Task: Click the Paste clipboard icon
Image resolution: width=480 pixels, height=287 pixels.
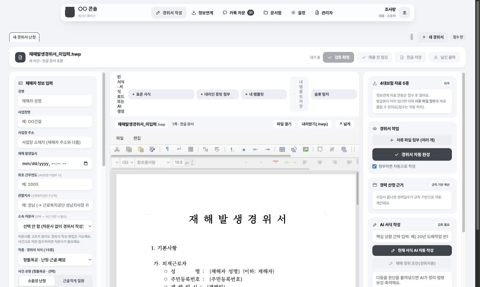Action: [x=140, y=149]
